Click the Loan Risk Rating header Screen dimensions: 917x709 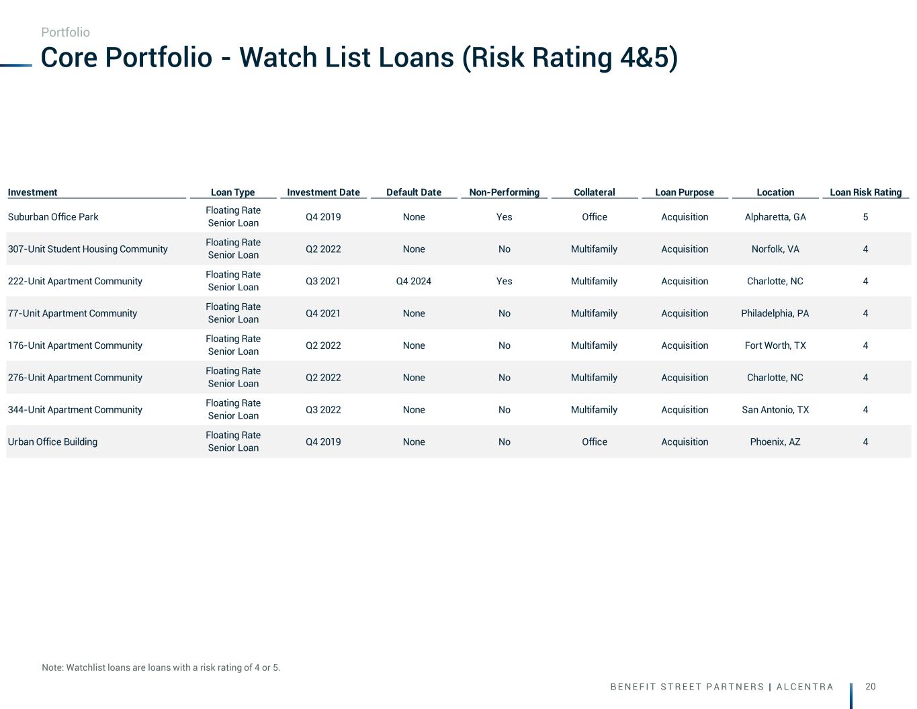[865, 192]
